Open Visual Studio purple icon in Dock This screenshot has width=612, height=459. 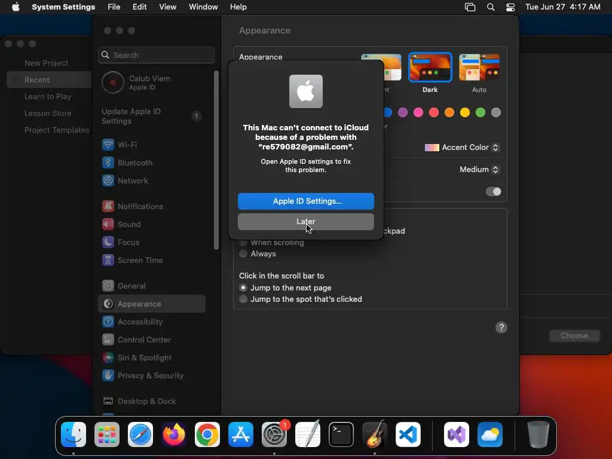pyautogui.click(x=456, y=434)
